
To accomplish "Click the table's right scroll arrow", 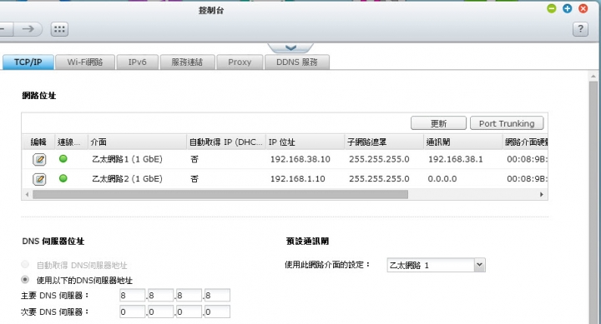I will click(x=541, y=194).
